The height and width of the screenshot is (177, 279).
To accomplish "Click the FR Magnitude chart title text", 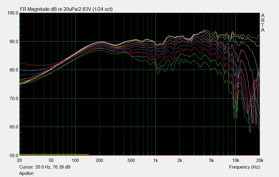I will pos(66,9).
